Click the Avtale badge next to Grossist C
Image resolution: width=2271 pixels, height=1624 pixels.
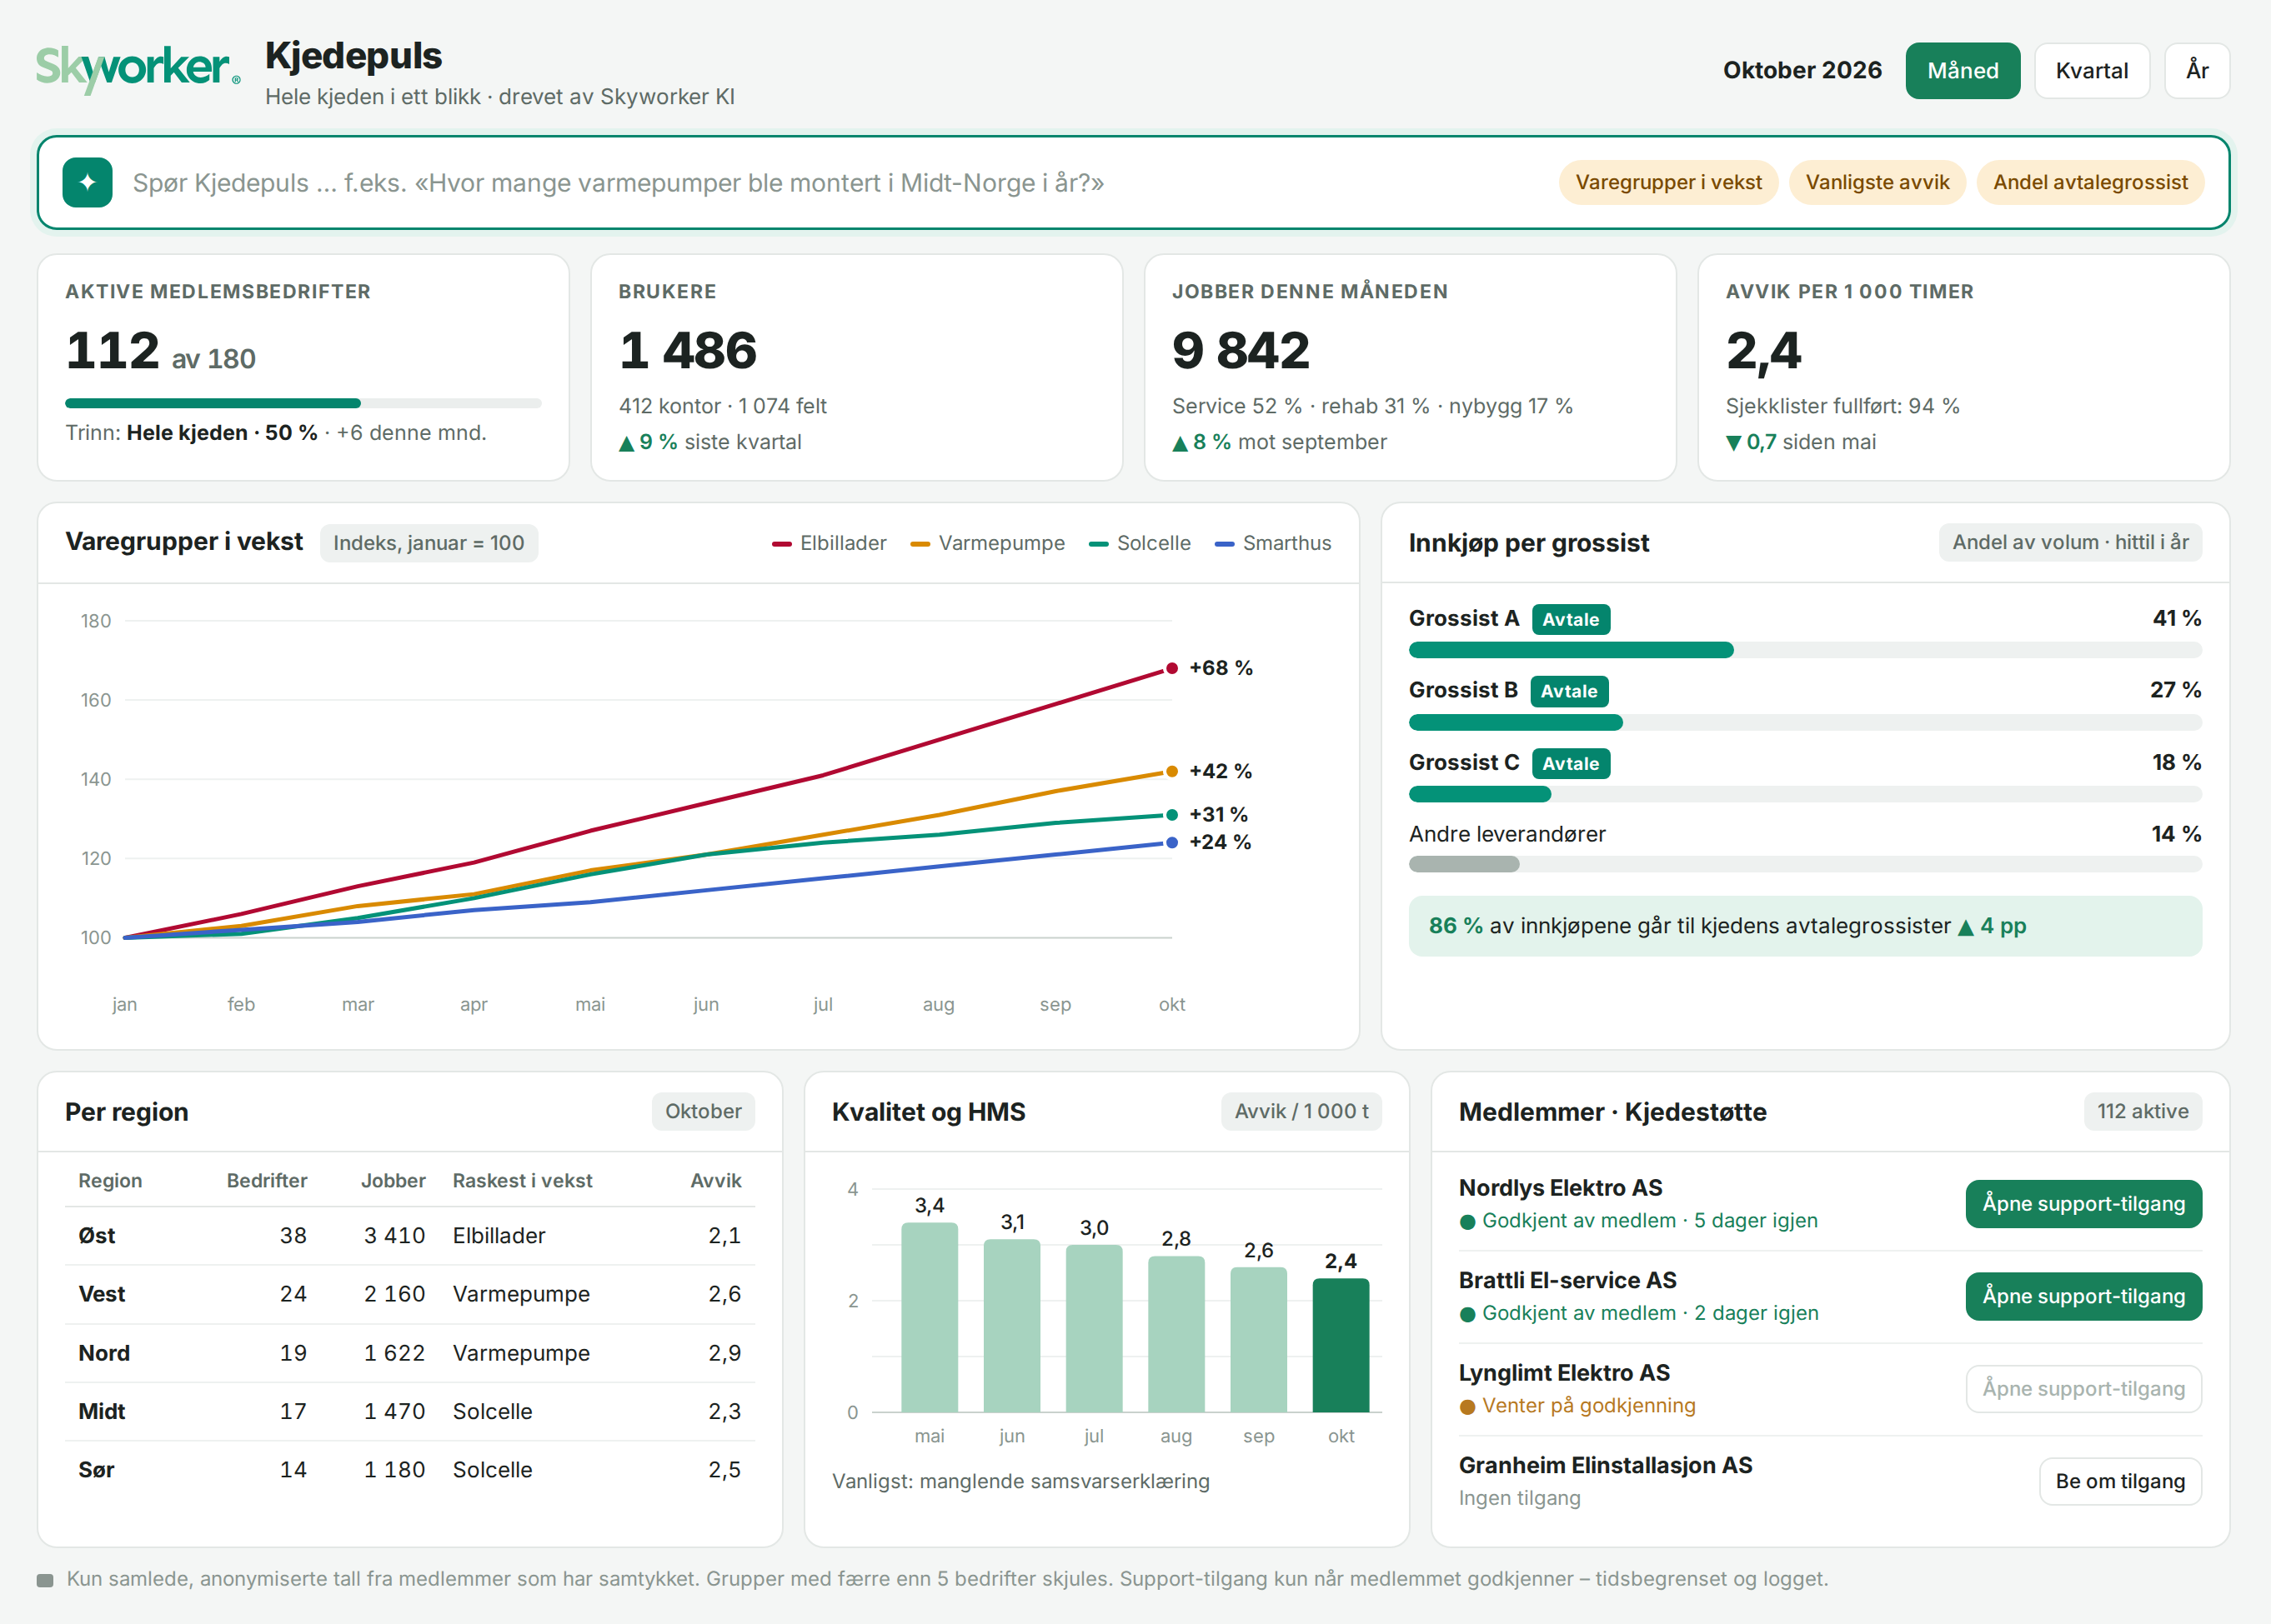[x=1570, y=764]
